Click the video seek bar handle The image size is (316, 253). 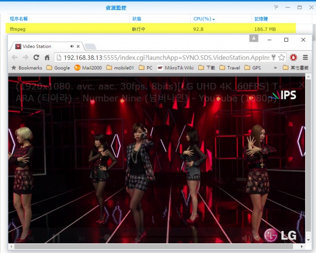[x=107, y=238]
